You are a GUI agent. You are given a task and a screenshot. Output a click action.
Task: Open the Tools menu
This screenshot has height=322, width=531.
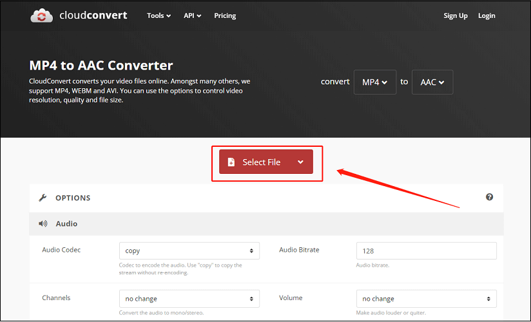pos(159,15)
